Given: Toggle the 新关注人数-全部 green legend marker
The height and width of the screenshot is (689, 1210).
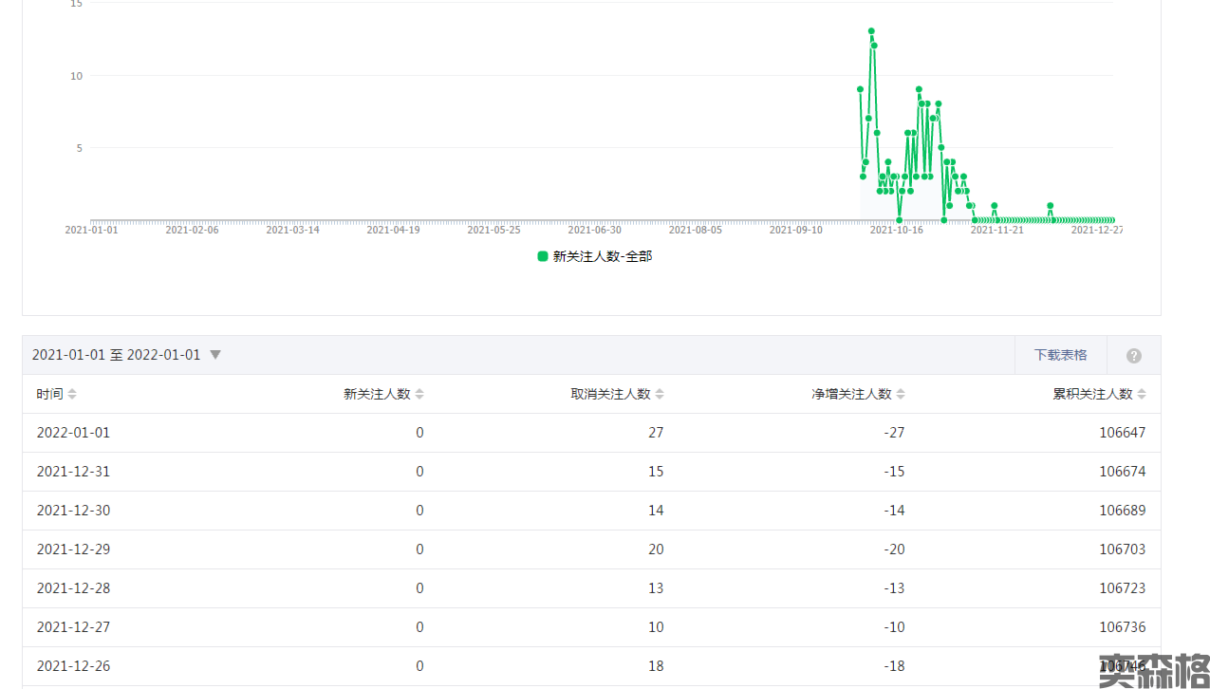Looking at the screenshot, I should click(543, 256).
